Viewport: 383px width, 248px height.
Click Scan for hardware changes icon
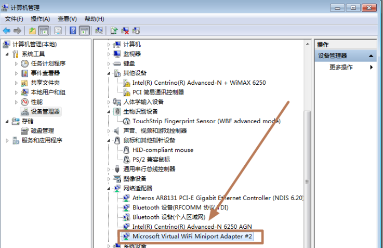(99, 31)
